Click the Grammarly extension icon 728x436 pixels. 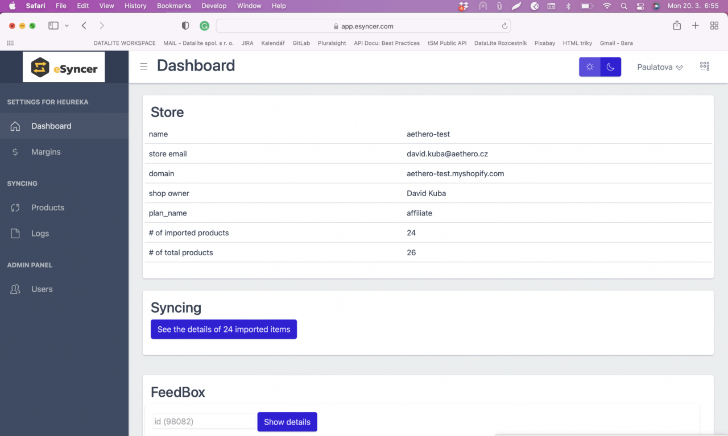tap(204, 26)
